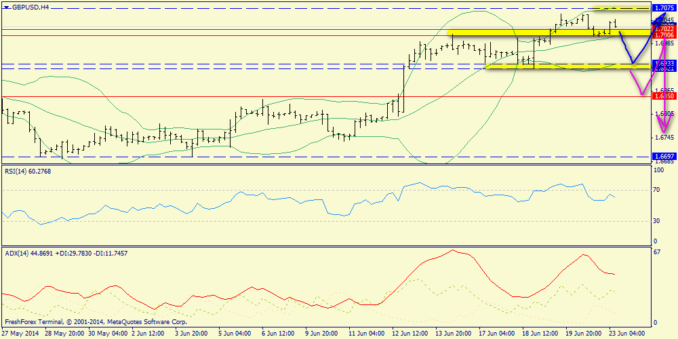Image resolution: width=678 pixels, height=339 pixels.
Task: Click the 2 Jun 12:00 time label
Action: tap(148, 334)
